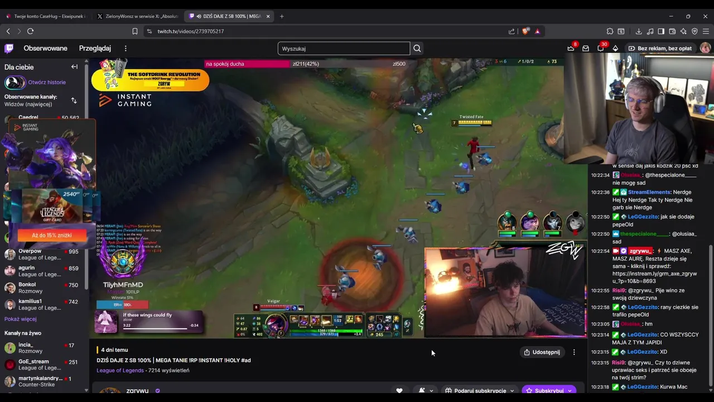Click the Udostępnij share button
714x402 pixels.
[542, 352]
